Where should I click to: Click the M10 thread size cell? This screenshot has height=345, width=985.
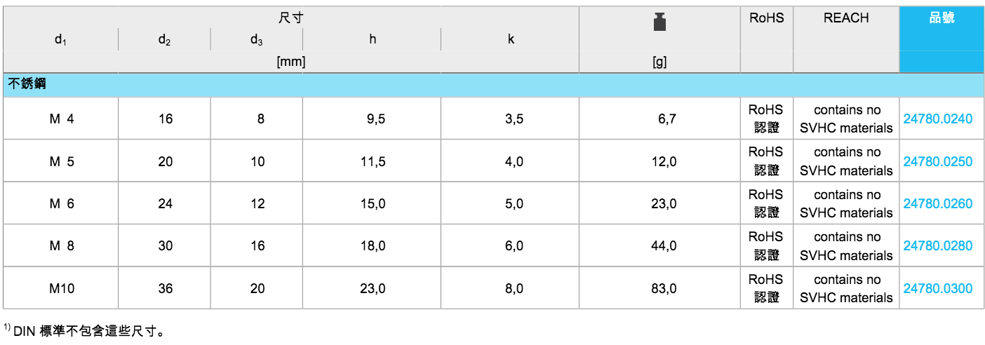(62, 288)
